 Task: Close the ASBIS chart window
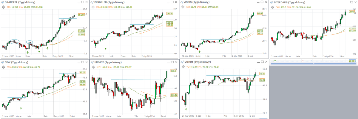(x=266, y=2)
